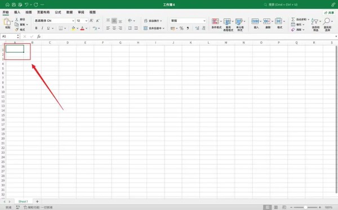Click the AutoSum sigma icon
The width and height of the screenshot is (338, 210).
click(293, 19)
